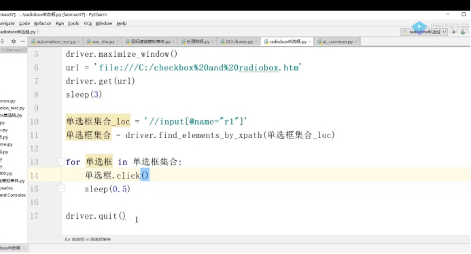
Task: Click the 'for 单选框 in 单选框集合' editor breadcrumb
Action: pyautogui.click(x=88, y=239)
